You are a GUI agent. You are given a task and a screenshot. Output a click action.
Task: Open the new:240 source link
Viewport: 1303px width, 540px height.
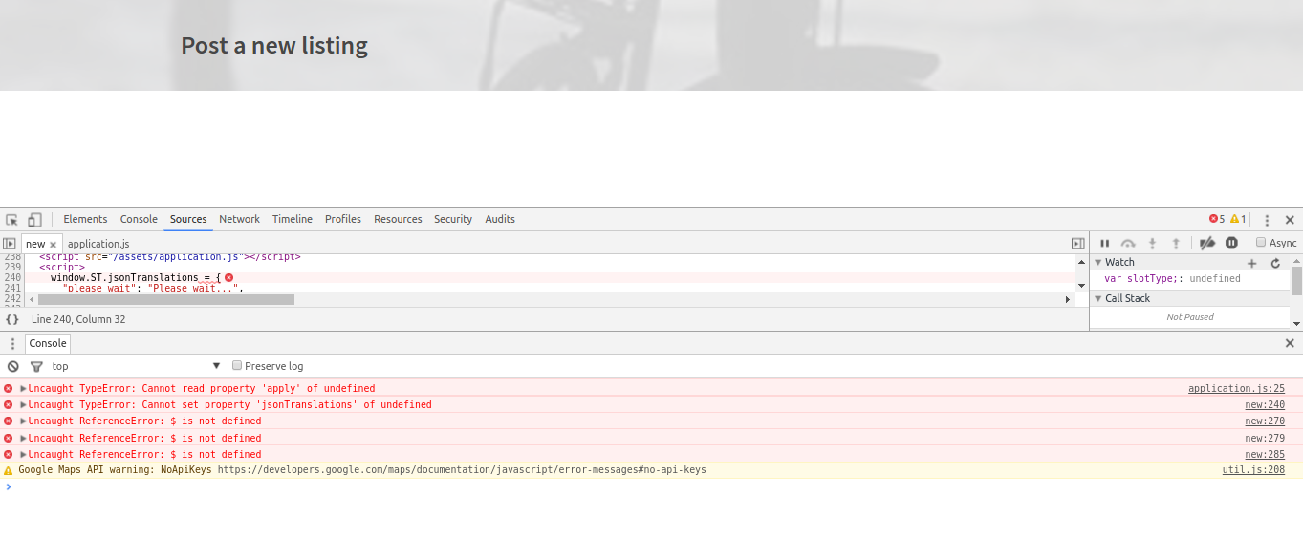pyautogui.click(x=1265, y=405)
